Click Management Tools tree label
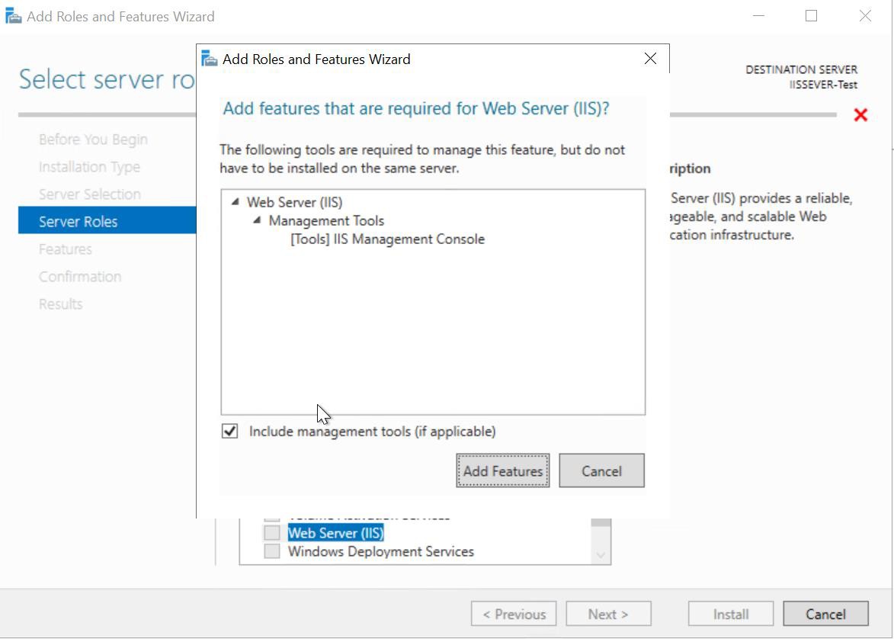The width and height of the screenshot is (894, 639). tap(326, 220)
